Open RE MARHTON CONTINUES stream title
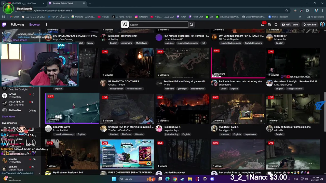 (x=124, y=81)
